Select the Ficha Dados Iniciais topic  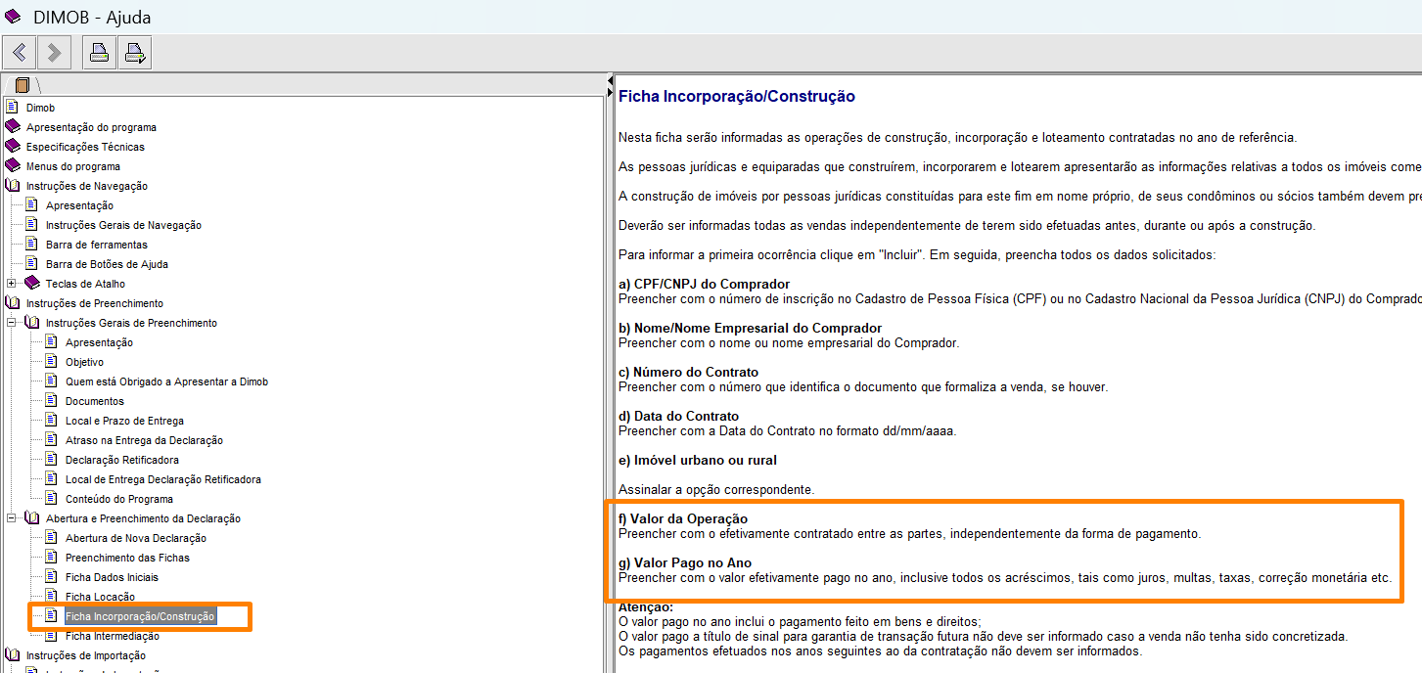tap(112, 577)
